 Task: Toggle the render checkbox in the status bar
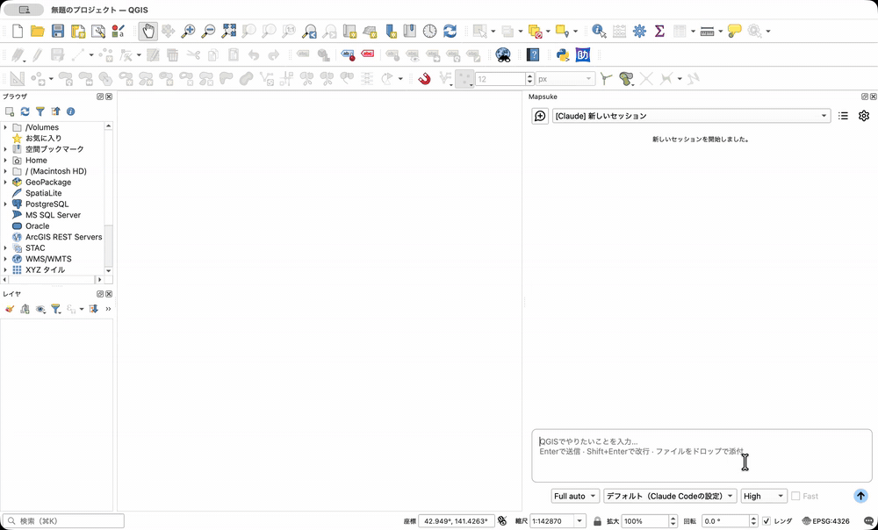point(766,521)
